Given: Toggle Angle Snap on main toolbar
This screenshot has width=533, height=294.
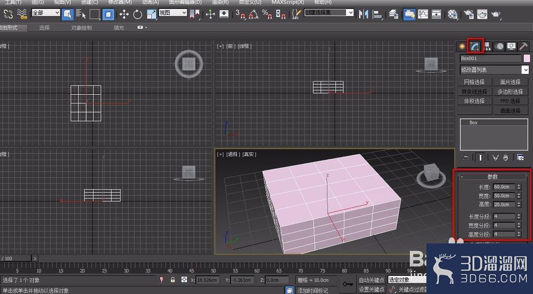Looking at the screenshot, I should pyautogui.click(x=254, y=14).
